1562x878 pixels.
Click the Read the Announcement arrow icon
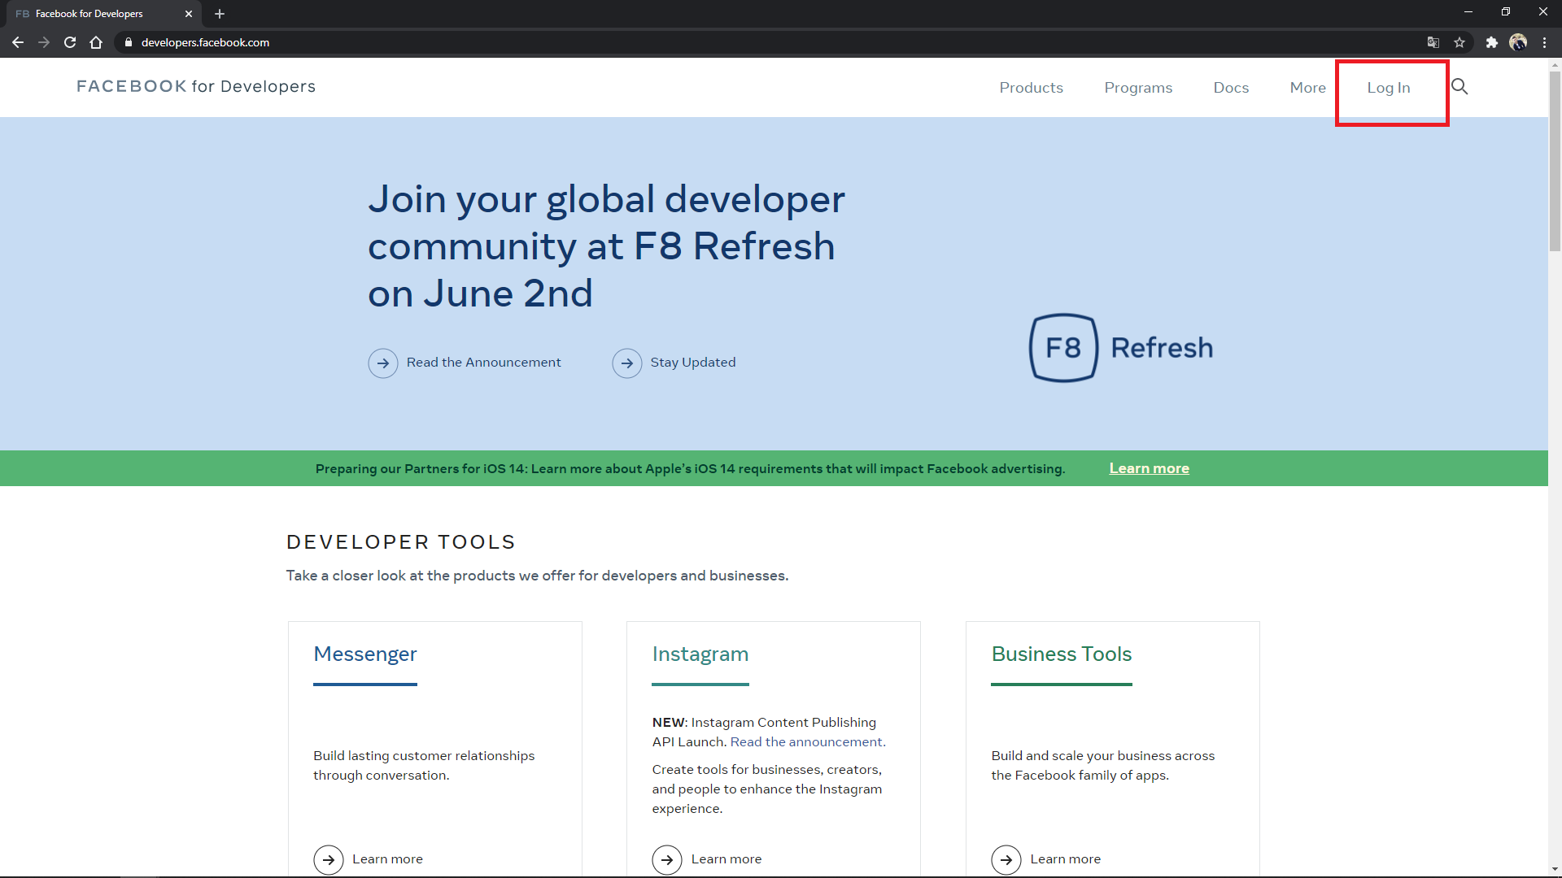coord(383,363)
